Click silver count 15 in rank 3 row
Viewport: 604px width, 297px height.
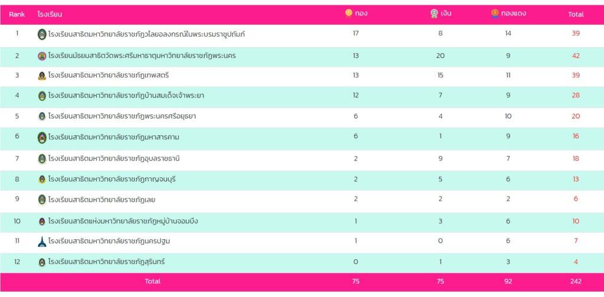point(440,75)
